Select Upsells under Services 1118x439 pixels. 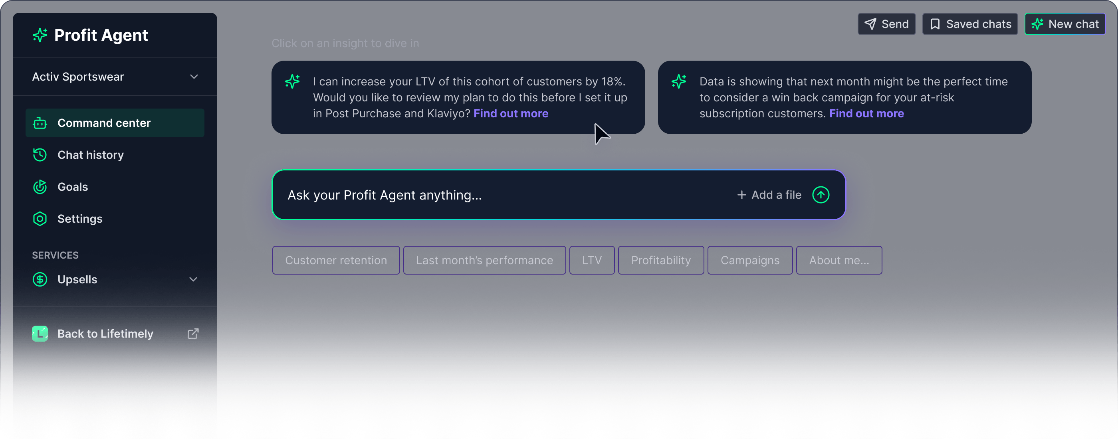tap(115, 279)
